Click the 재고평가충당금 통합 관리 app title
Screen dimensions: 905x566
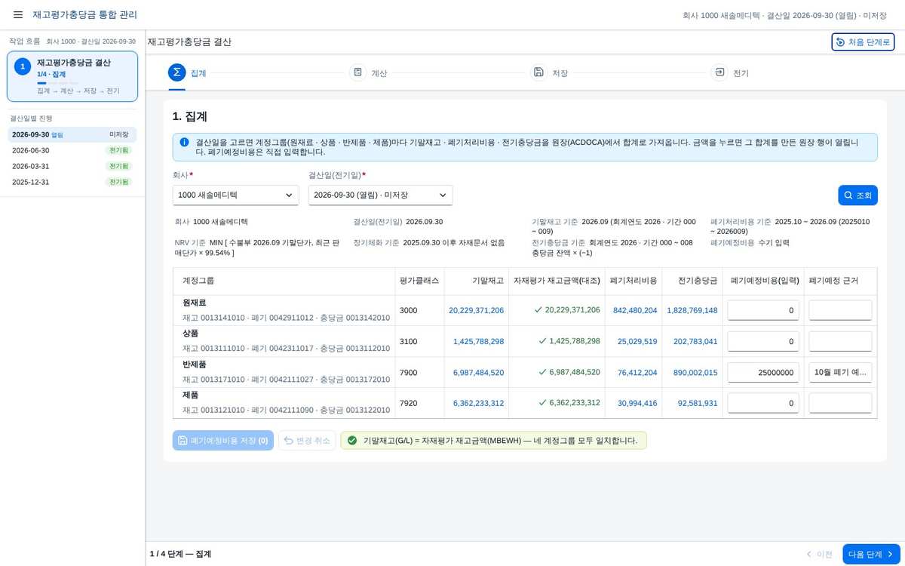point(84,15)
